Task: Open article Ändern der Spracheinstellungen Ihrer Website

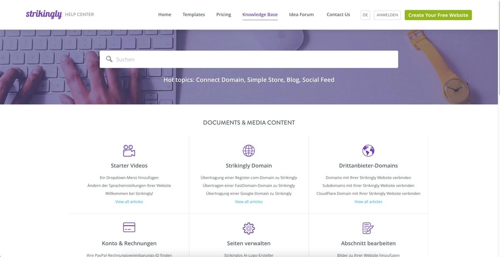Action: point(129,185)
